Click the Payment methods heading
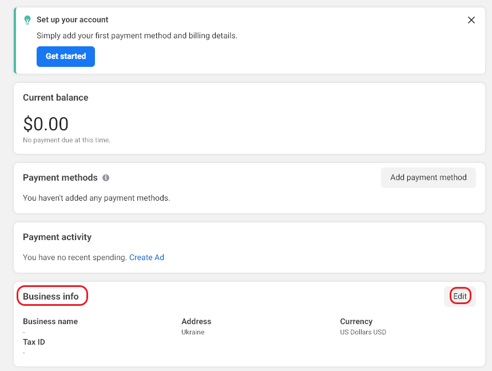 pyautogui.click(x=60, y=178)
